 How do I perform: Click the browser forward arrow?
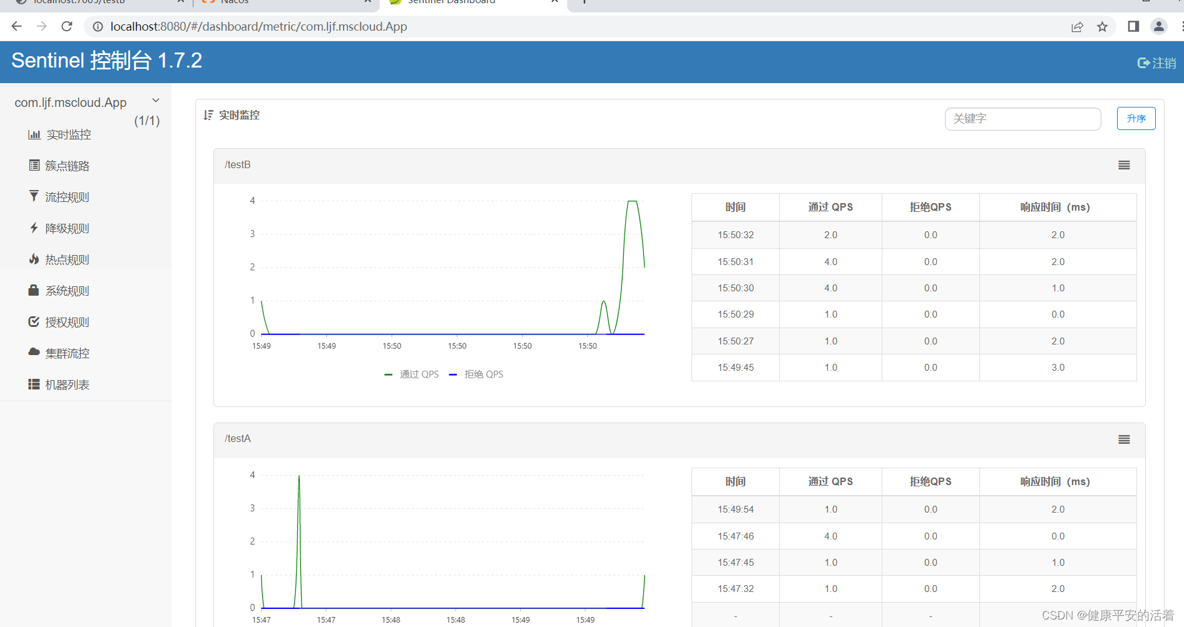[x=42, y=26]
